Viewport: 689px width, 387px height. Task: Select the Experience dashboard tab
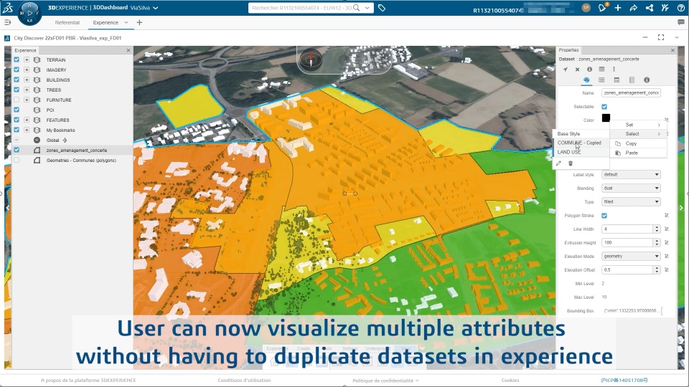[106, 22]
